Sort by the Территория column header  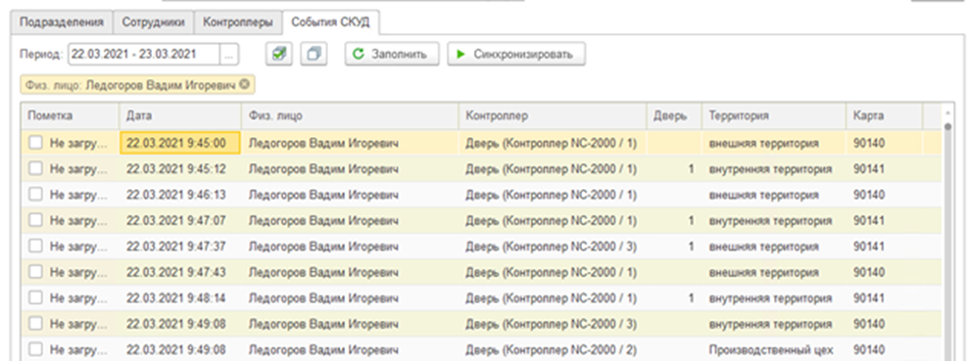click(x=774, y=116)
